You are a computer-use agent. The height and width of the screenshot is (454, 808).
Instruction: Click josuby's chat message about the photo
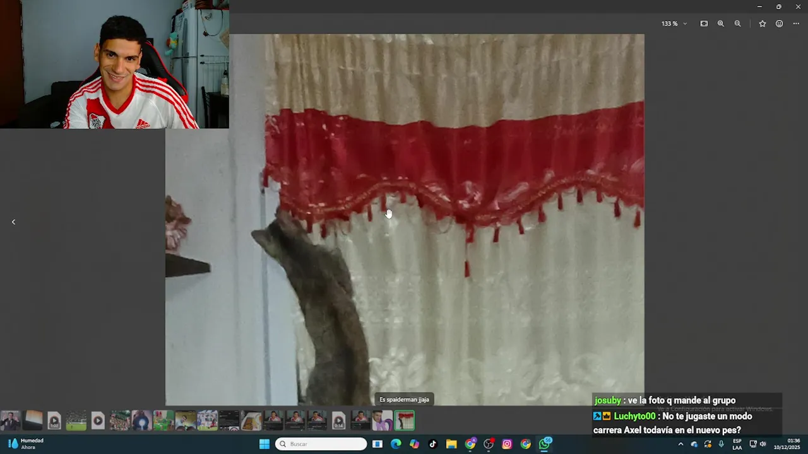click(x=665, y=400)
